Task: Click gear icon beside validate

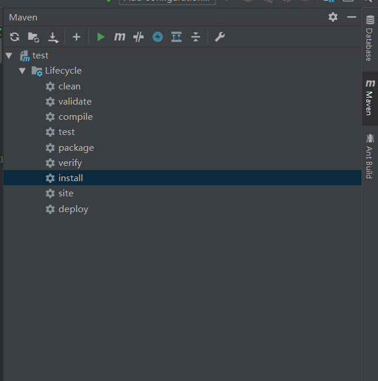Action: (50, 102)
